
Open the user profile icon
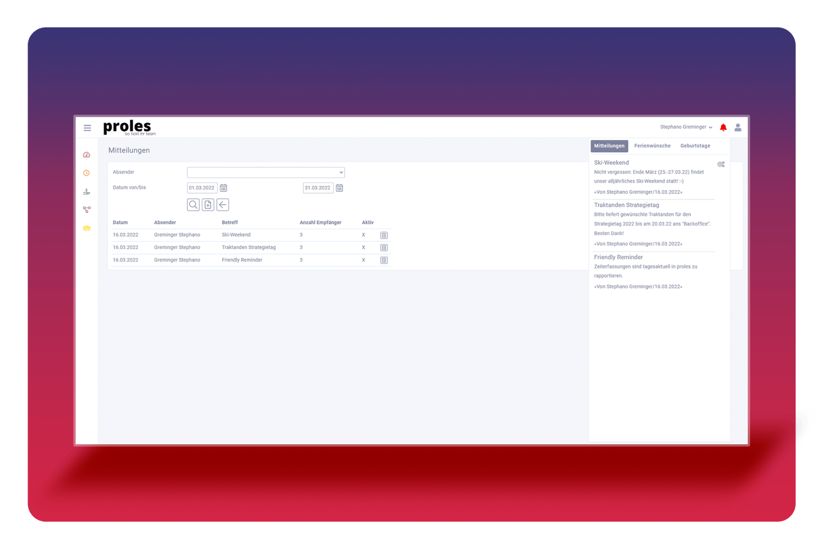pos(738,127)
